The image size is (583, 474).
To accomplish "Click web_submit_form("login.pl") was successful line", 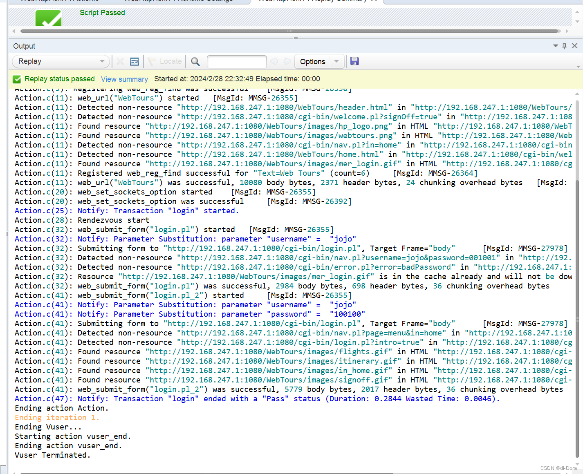I will [x=282, y=286].
